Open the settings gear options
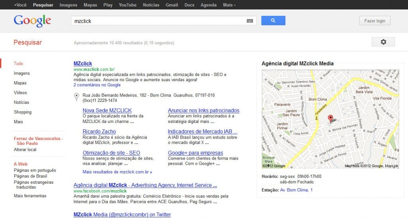Viewport: 408px width, 218px height. (x=383, y=42)
